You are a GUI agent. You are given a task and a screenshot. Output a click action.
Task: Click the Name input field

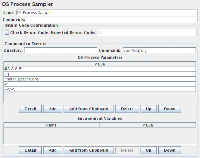point(106,13)
